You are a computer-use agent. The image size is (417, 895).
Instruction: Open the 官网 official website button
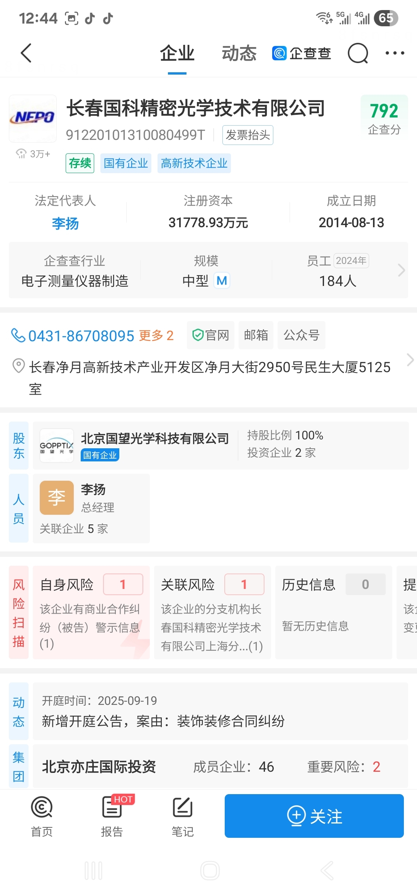tap(211, 335)
